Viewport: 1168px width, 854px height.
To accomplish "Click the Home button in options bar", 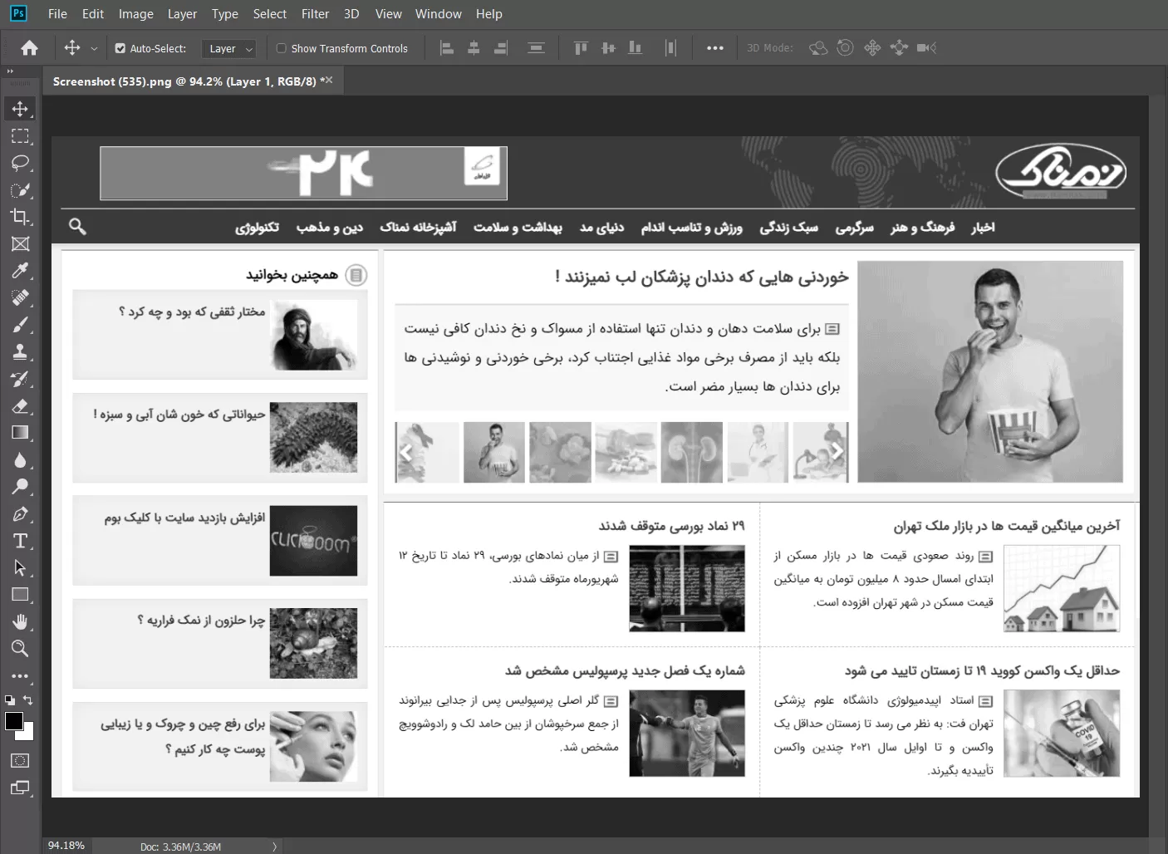I will pyautogui.click(x=29, y=48).
